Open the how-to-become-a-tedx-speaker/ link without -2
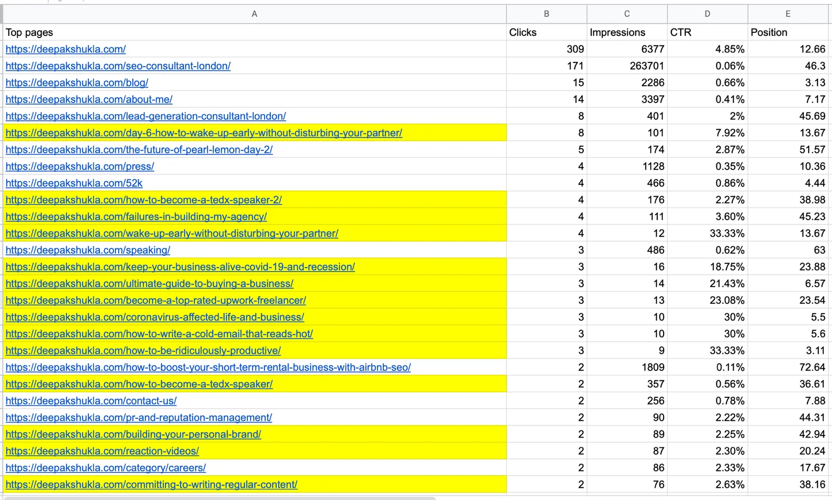Screen dimensions: 832x500 pos(139,384)
